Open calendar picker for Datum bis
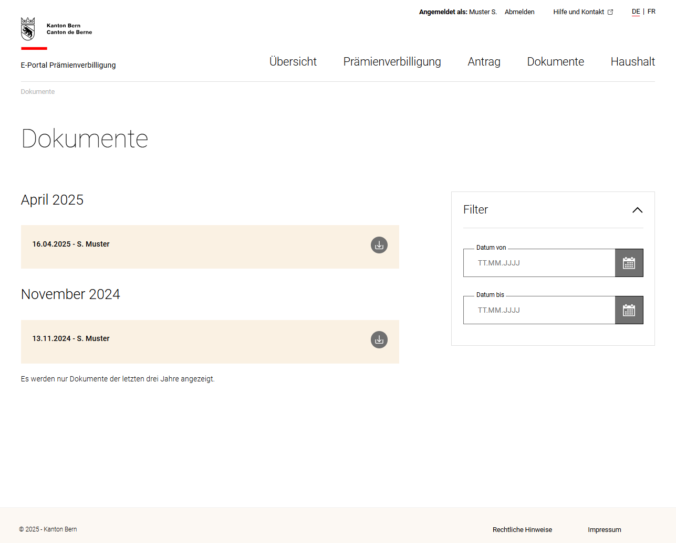The width and height of the screenshot is (676, 543). (629, 310)
